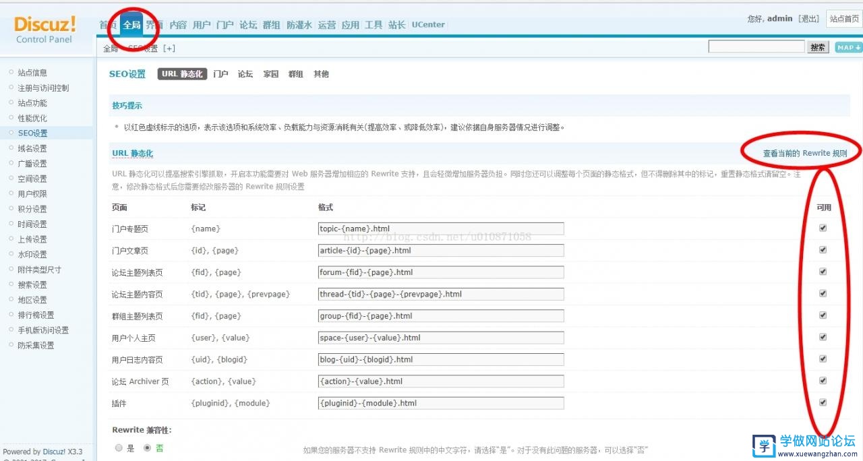Open the 防灌水 section in top navigation
The width and height of the screenshot is (863, 461).
click(300, 24)
